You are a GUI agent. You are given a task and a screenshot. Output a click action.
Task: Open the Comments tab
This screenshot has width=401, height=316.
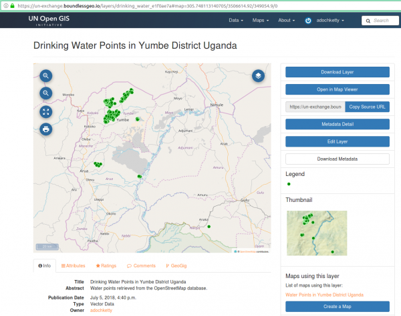[x=142, y=265]
